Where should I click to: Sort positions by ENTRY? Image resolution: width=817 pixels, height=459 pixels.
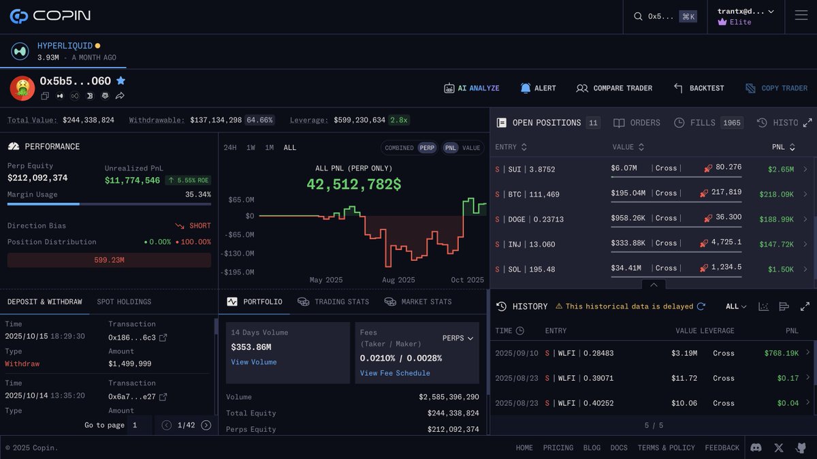(511, 147)
